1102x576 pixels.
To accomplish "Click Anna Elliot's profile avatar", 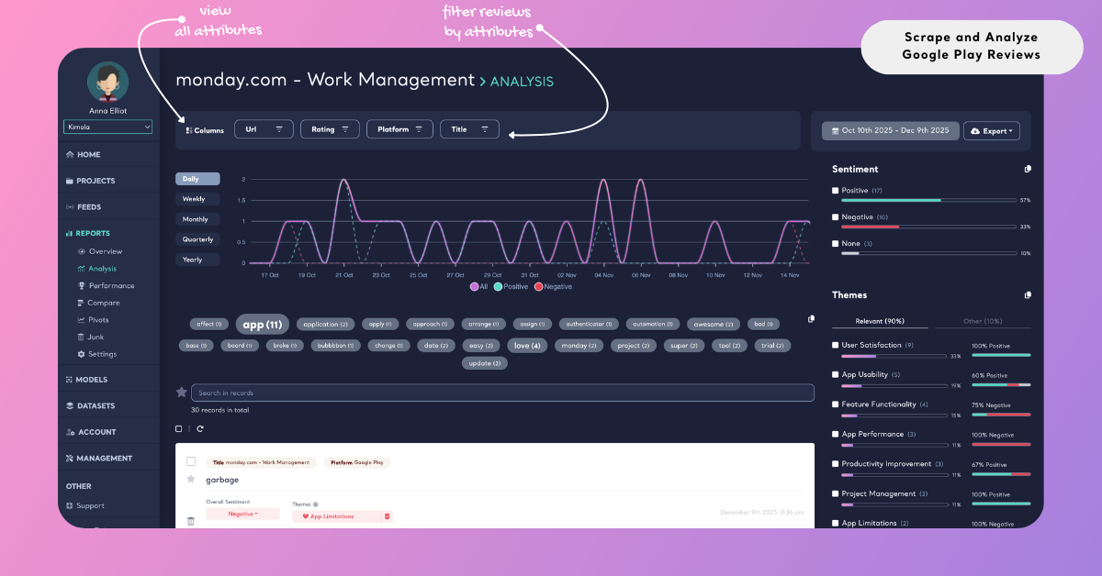I will (x=107, y=82).
